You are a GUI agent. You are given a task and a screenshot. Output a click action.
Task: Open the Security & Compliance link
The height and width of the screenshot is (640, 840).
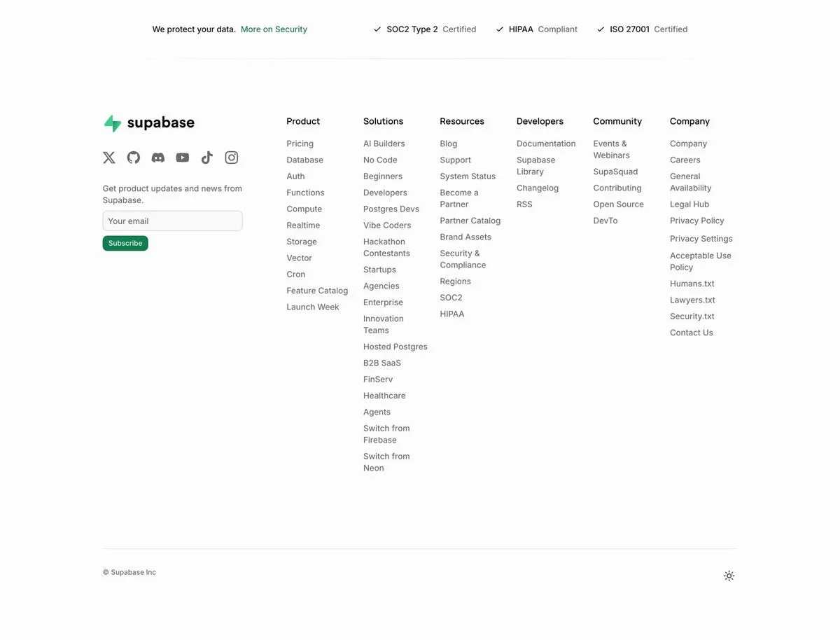pyautogui.click(x=463, y=259)
